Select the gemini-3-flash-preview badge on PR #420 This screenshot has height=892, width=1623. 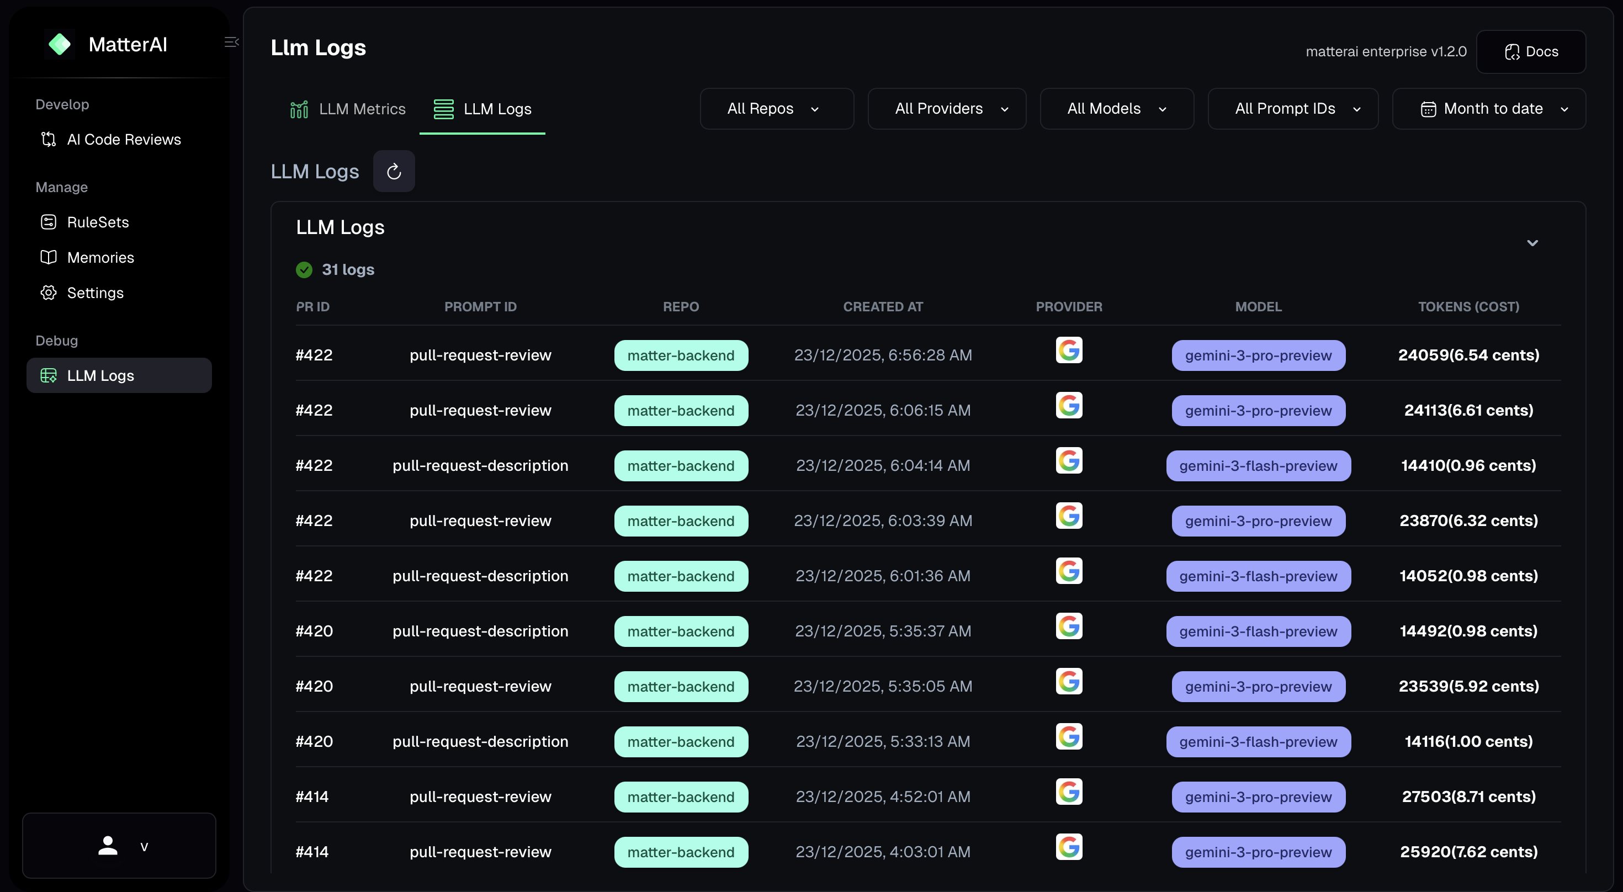pos(1258,631)
